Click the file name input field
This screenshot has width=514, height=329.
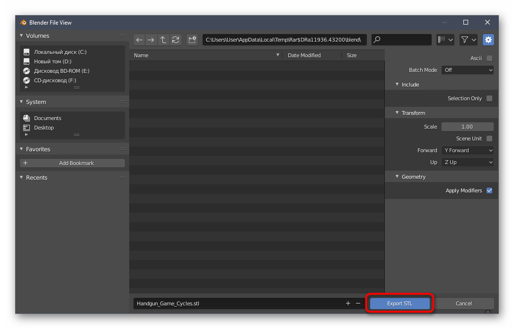tap(237, 303)
